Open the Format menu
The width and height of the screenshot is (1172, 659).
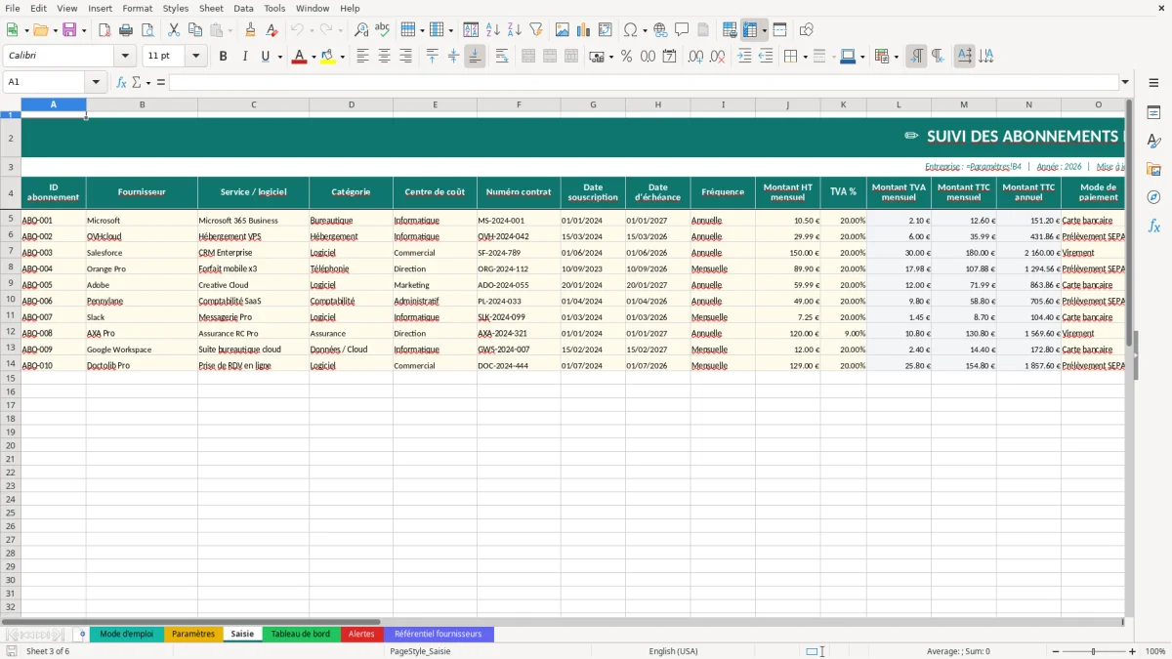[x=138, y=8]
